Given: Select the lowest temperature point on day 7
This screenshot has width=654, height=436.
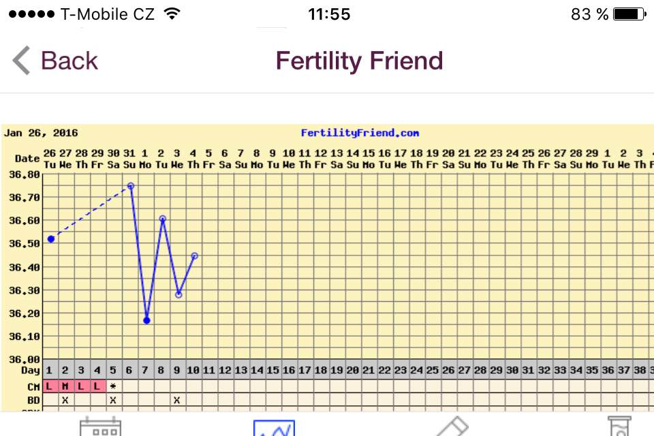Looking at the screenshot, I should (x=146, y=320).
